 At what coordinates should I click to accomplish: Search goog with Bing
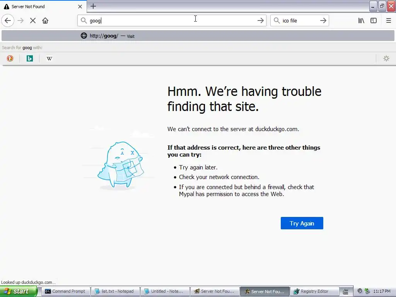[x=29, y=58]
